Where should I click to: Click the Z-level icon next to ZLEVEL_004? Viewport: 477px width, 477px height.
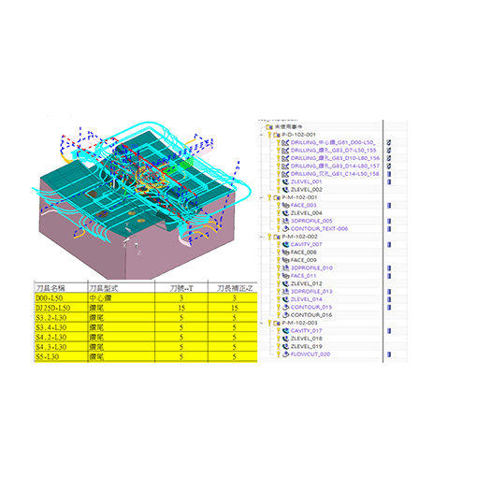[x=285, y=213]
